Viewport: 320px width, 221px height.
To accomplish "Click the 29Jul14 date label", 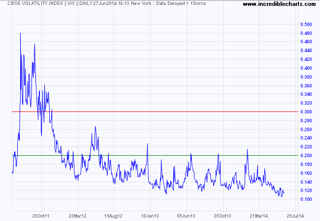I will tap(295, 216).
